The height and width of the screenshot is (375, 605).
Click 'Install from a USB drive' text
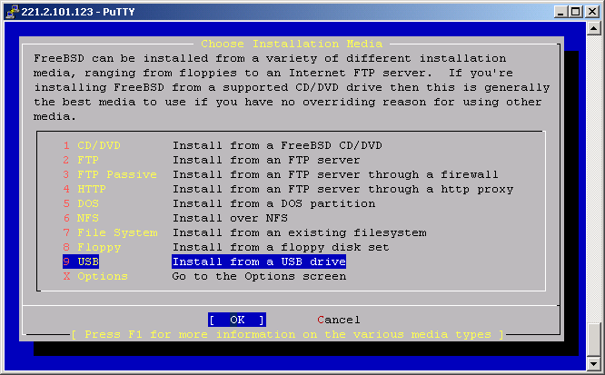click(259, 262)
